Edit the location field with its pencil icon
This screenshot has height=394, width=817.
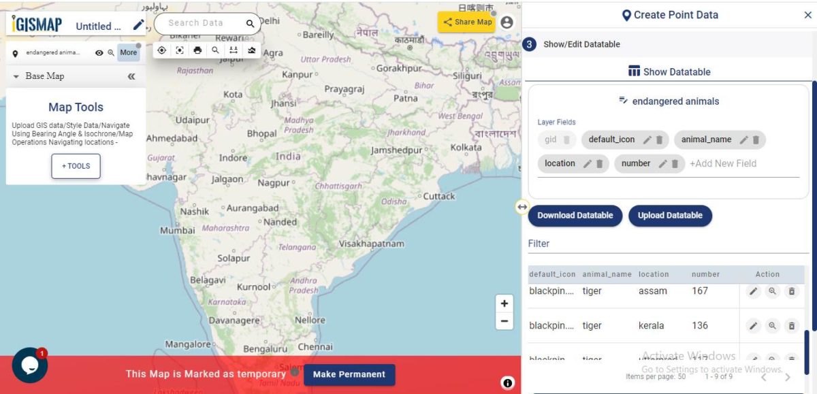(x=587, y=163)
